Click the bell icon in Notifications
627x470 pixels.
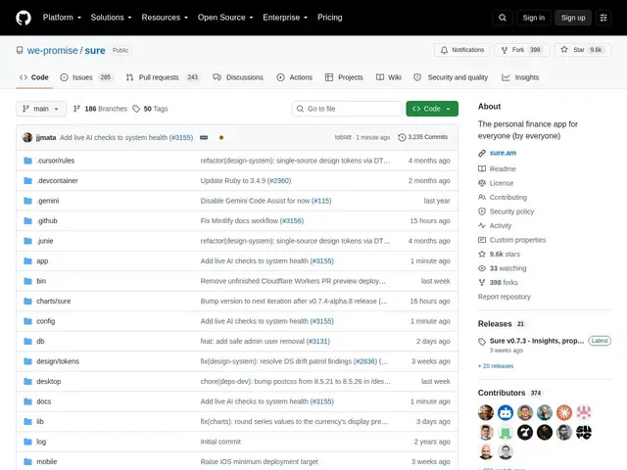(x=444, y=50)
